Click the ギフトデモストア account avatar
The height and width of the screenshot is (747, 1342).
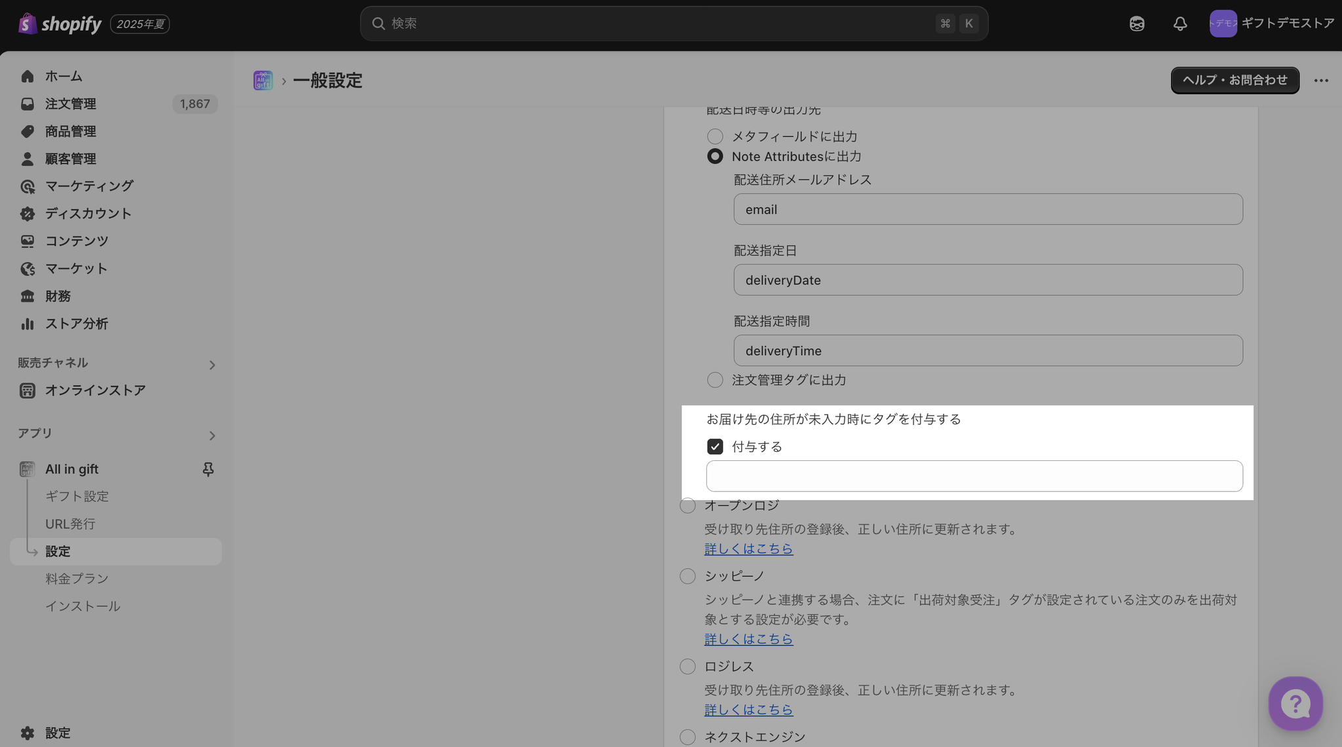pos(1223,24)
